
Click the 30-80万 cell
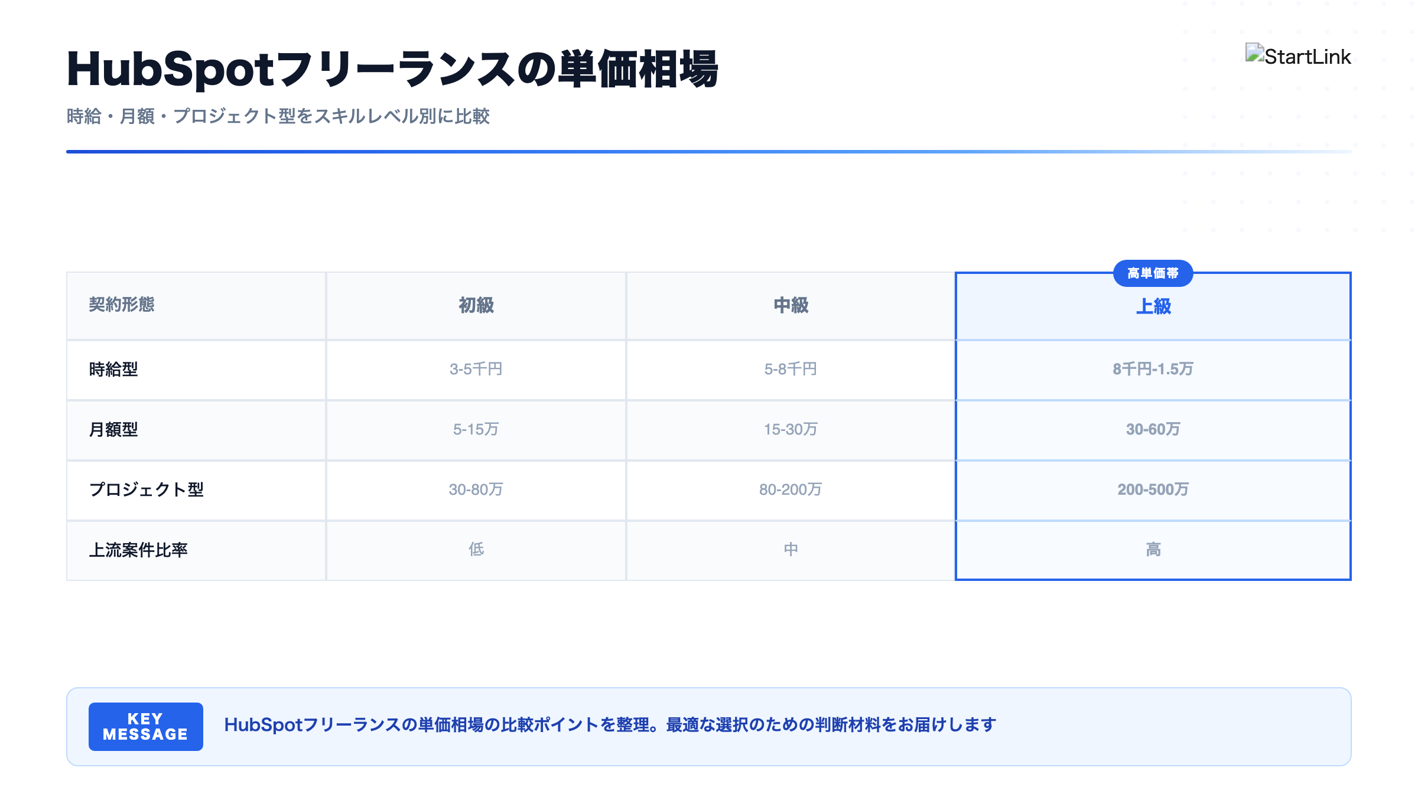point(476,491)
